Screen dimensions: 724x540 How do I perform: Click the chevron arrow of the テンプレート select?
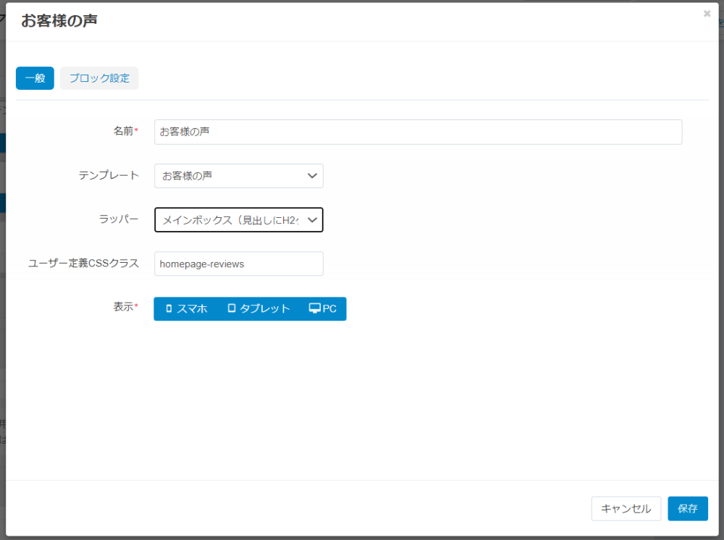coord(312,176)
